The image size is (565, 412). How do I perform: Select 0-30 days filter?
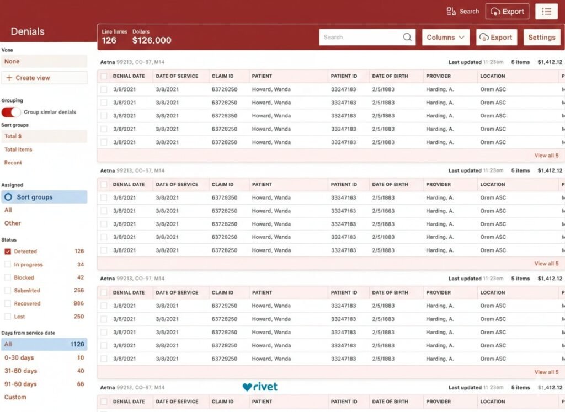pyautogui.click(x=19, y=358)
